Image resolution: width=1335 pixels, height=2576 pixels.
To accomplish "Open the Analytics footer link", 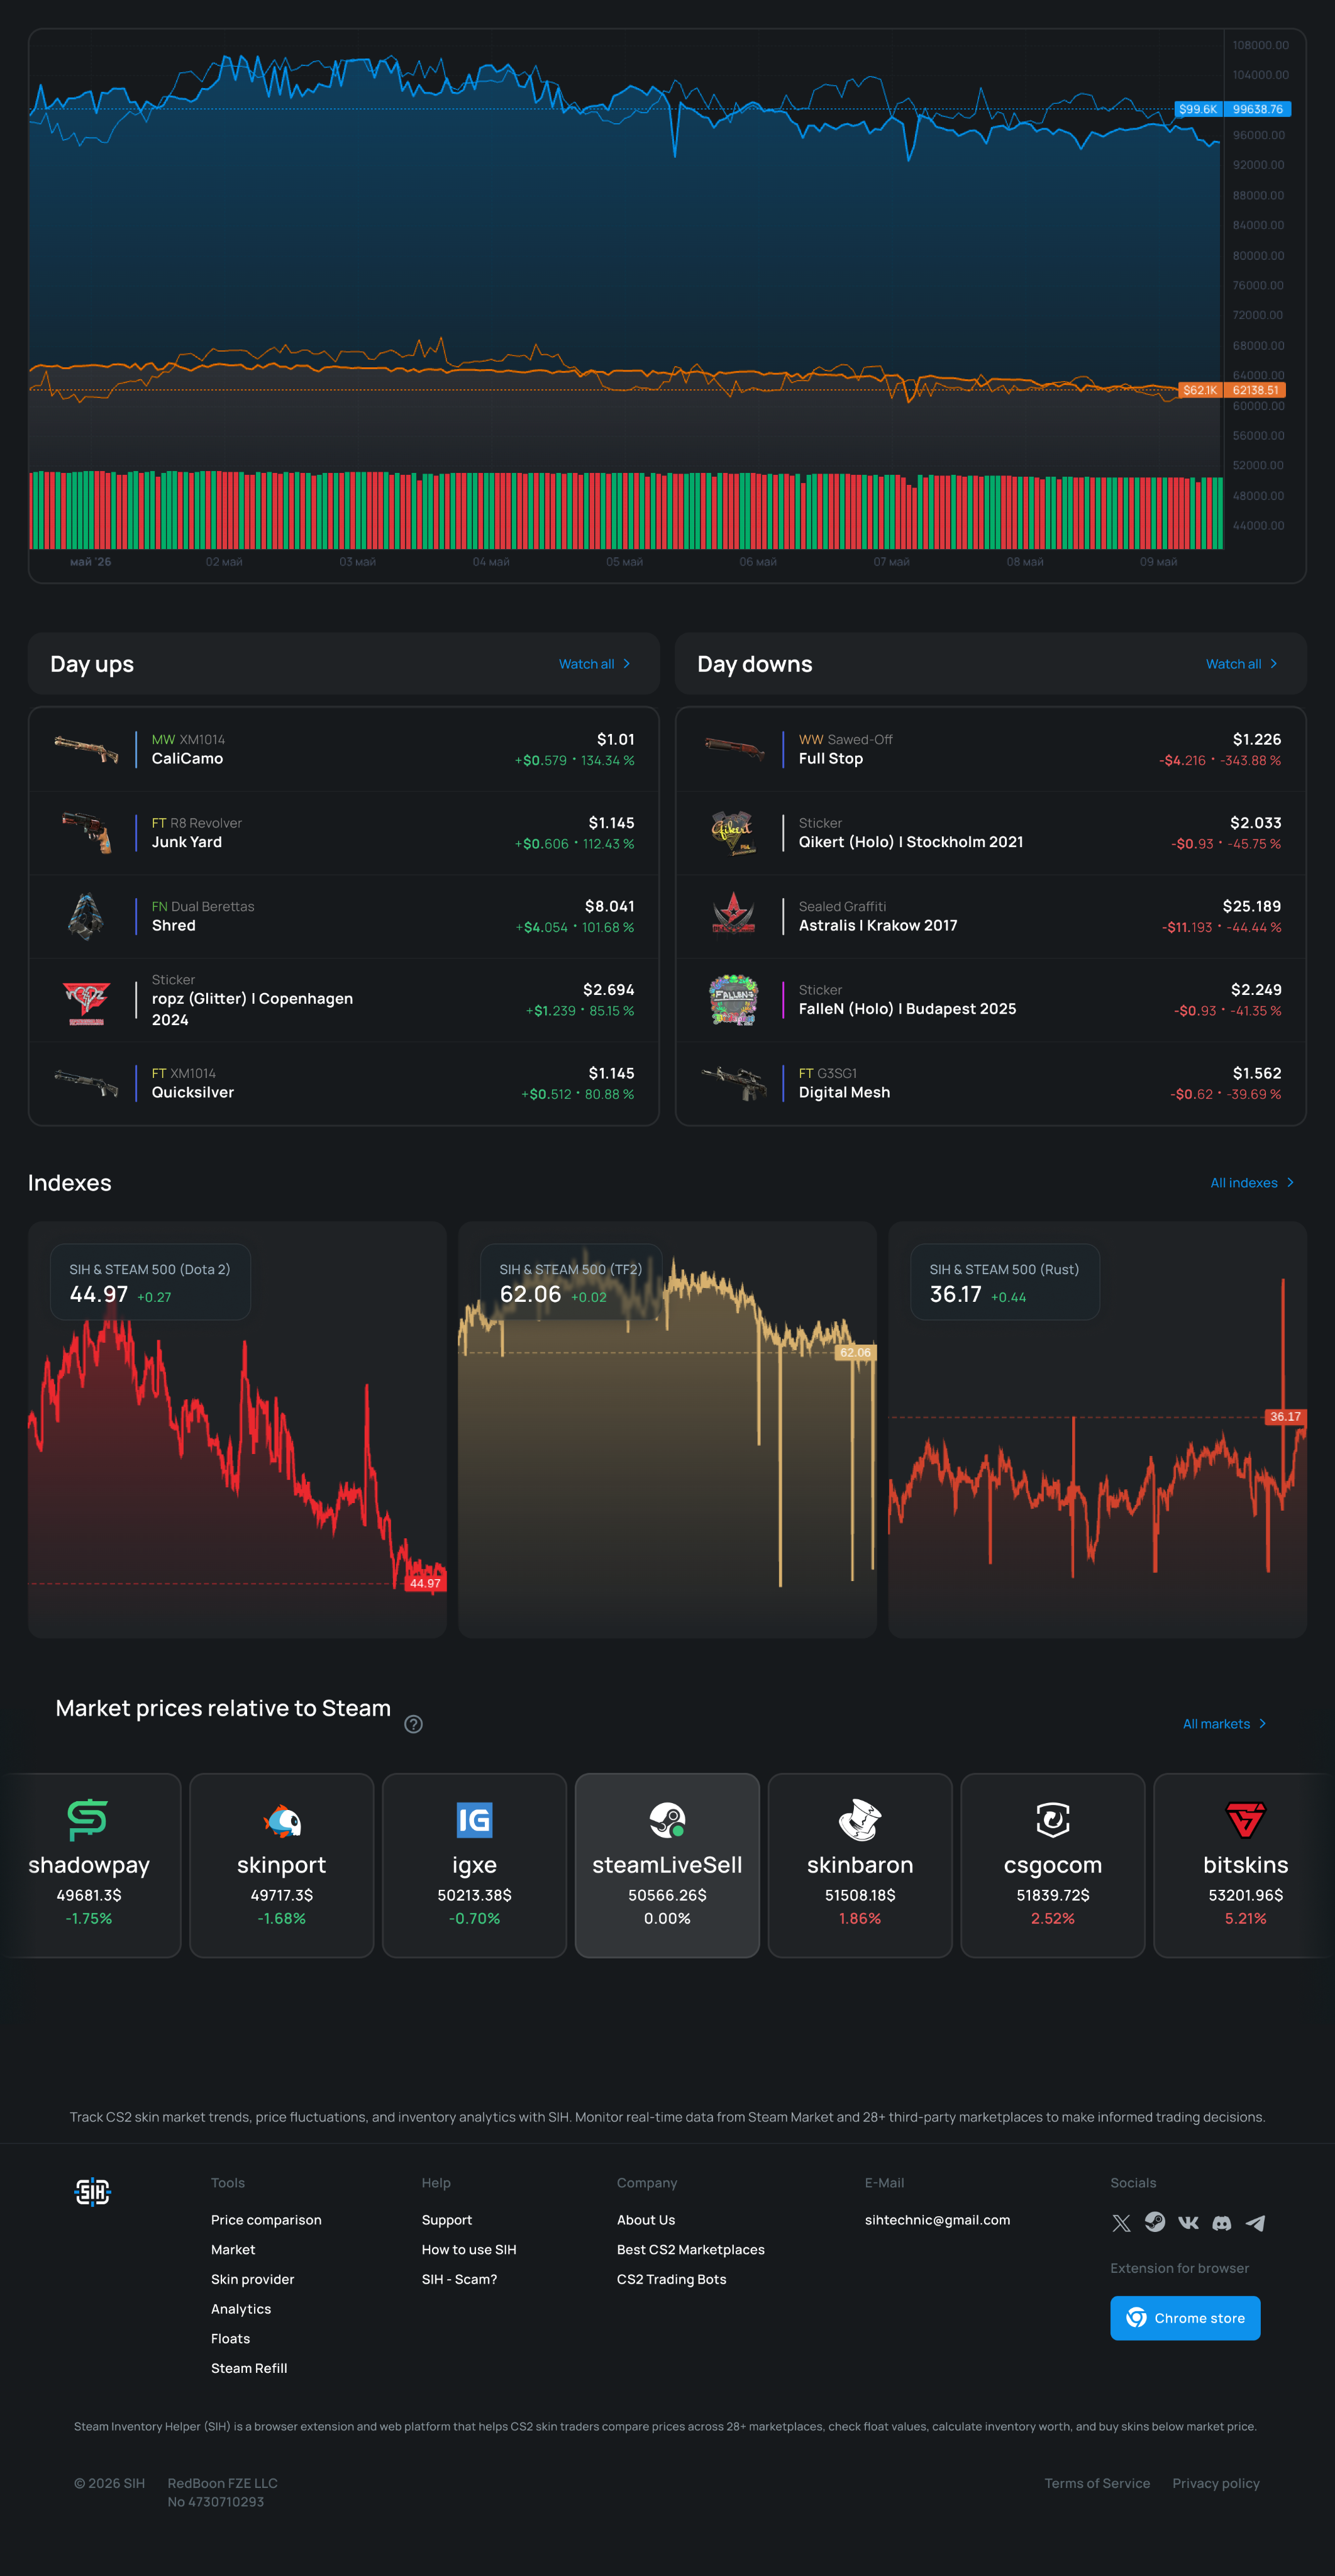I will (241, 2309).
